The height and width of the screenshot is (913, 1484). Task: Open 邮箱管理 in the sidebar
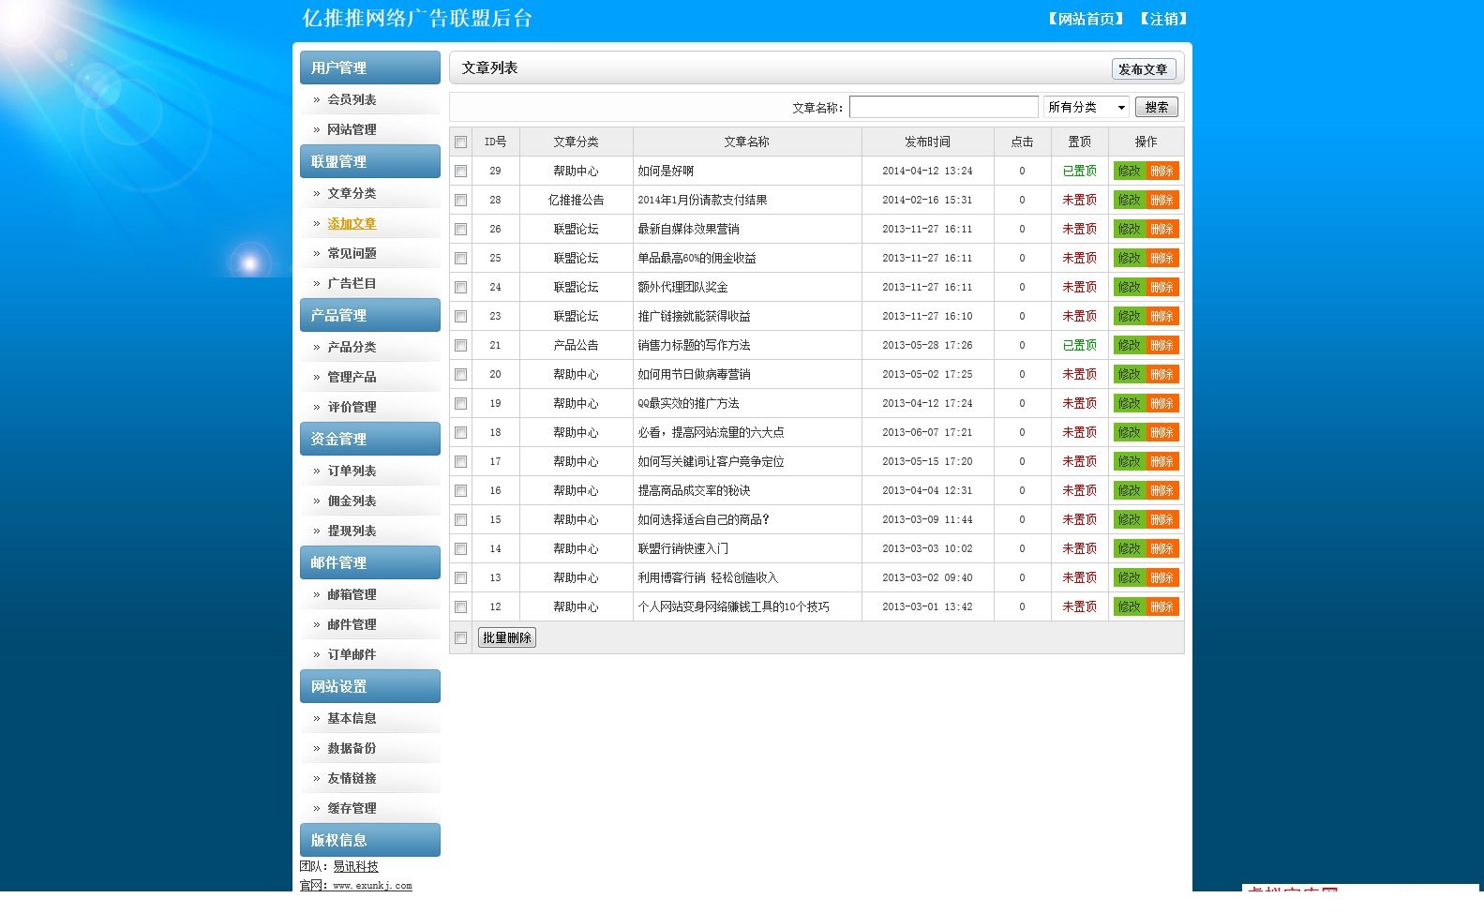(x=352, y=594)
